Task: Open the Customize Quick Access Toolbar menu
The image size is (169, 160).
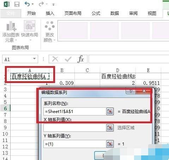Action: point(53,5)
